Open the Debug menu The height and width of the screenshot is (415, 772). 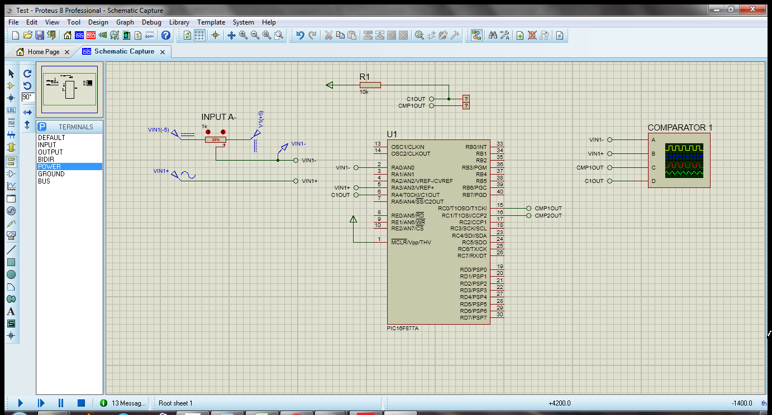[151, 22]
